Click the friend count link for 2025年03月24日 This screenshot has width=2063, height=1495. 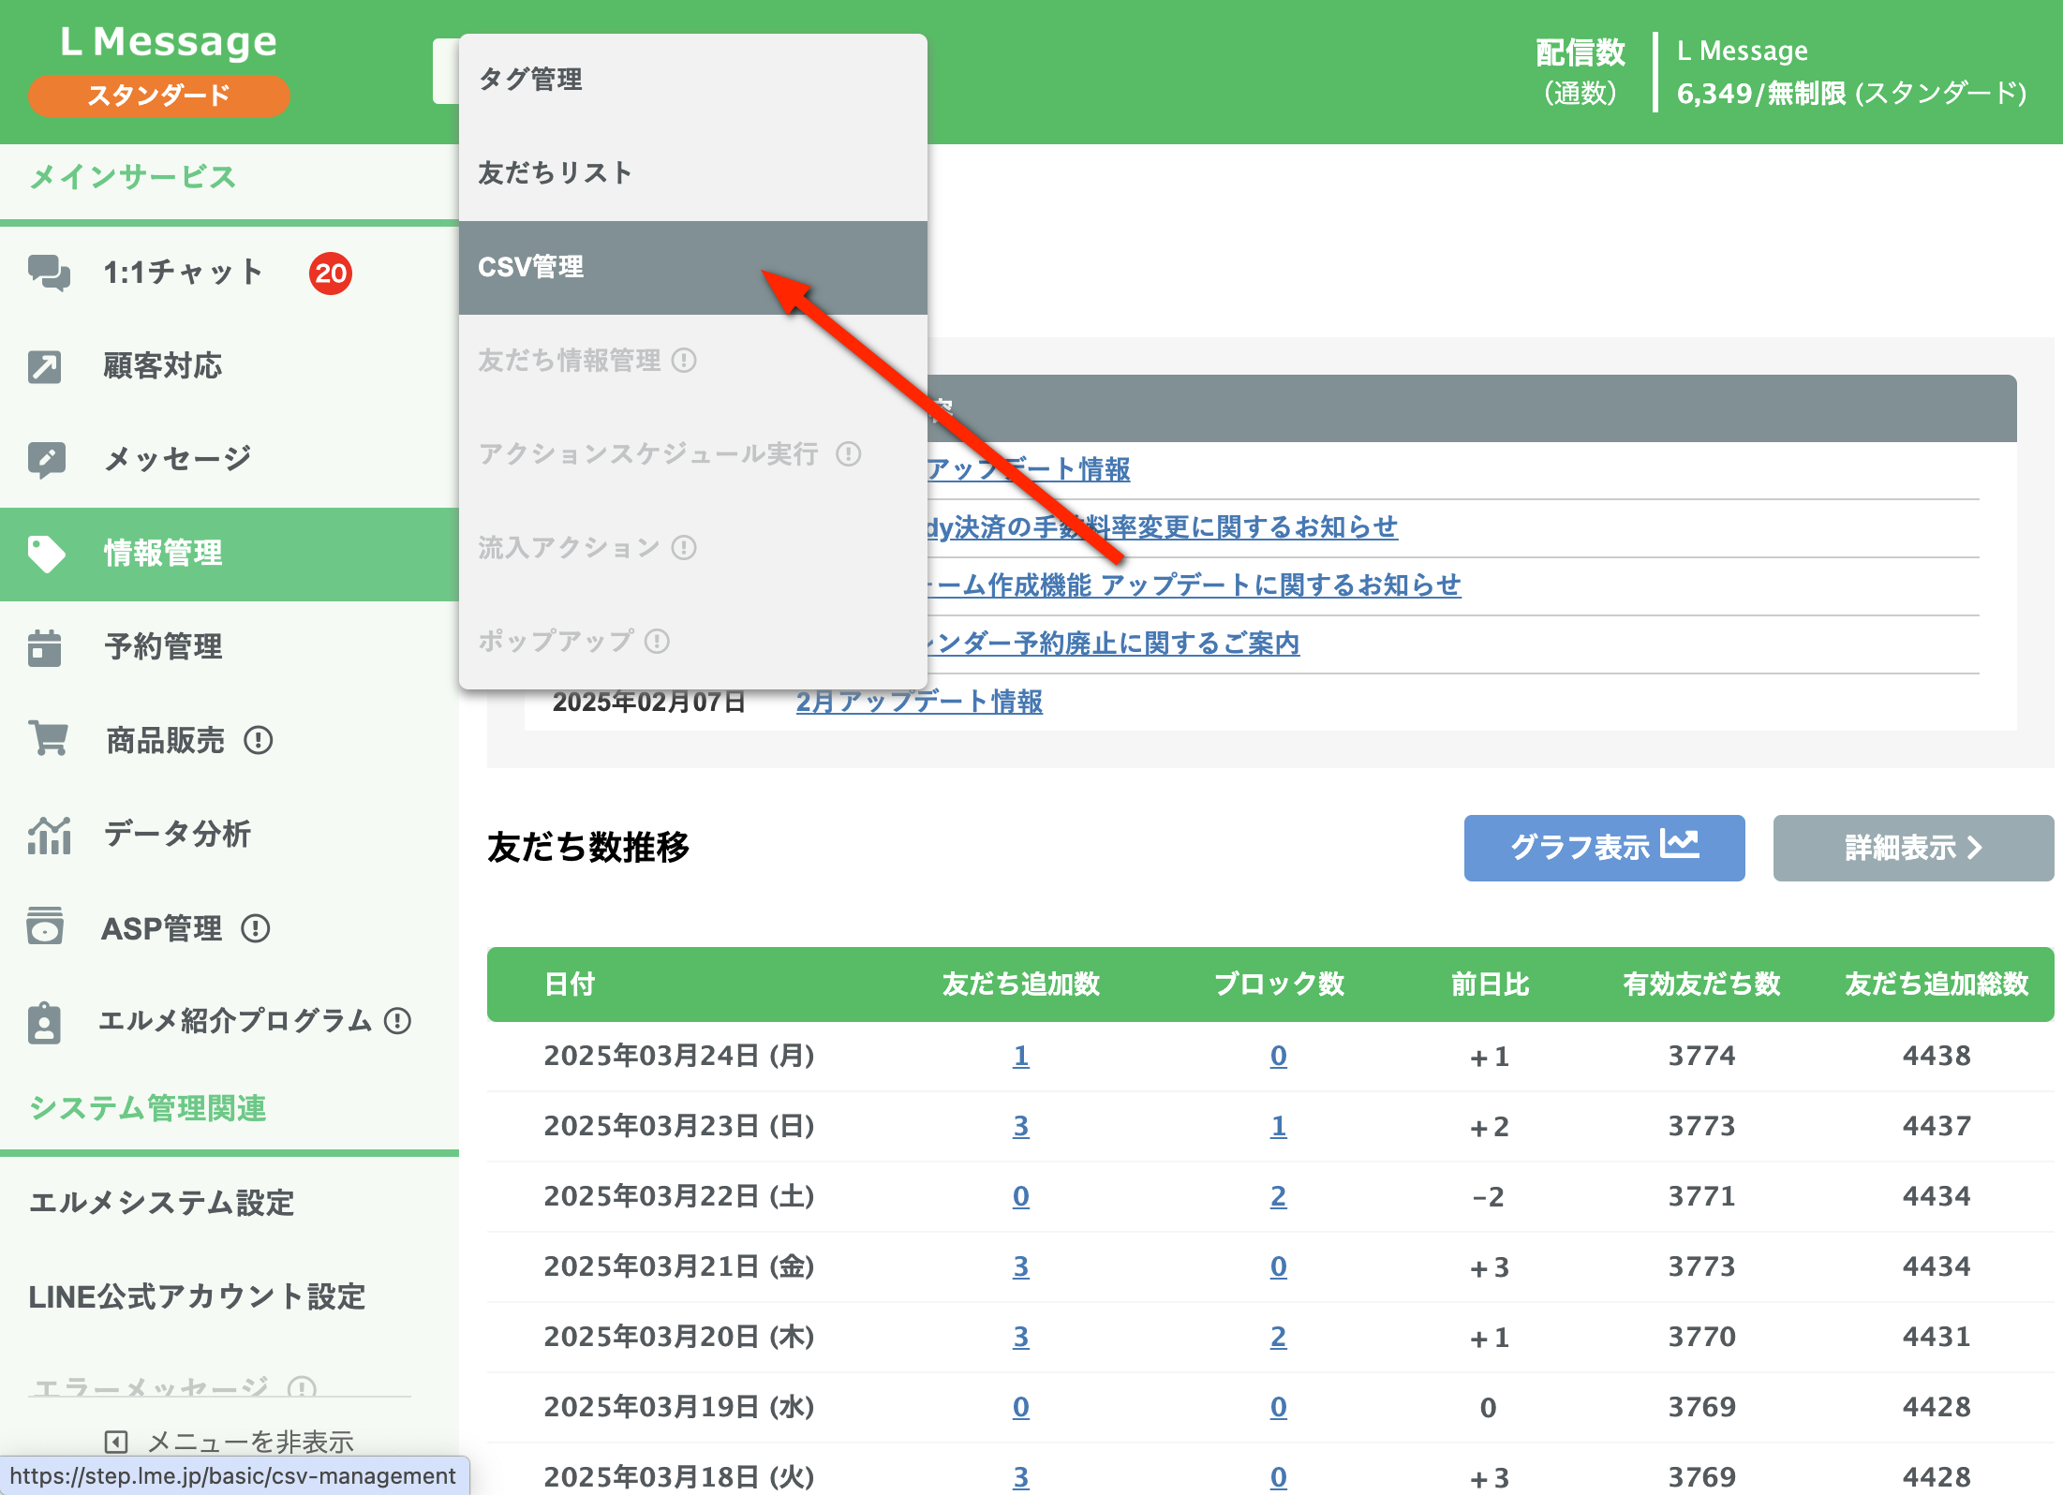tap(1021, 1056)
